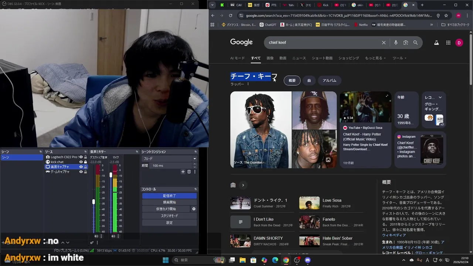Open Google apps grid
The width and height of the screenshot is (473, 266).
pos(448,42)
